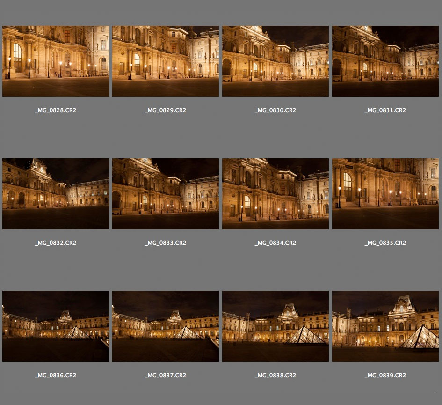Select the _MG_0828.CR2 photo thumbnail
442x405 pixels.
(x=56, y=61)
